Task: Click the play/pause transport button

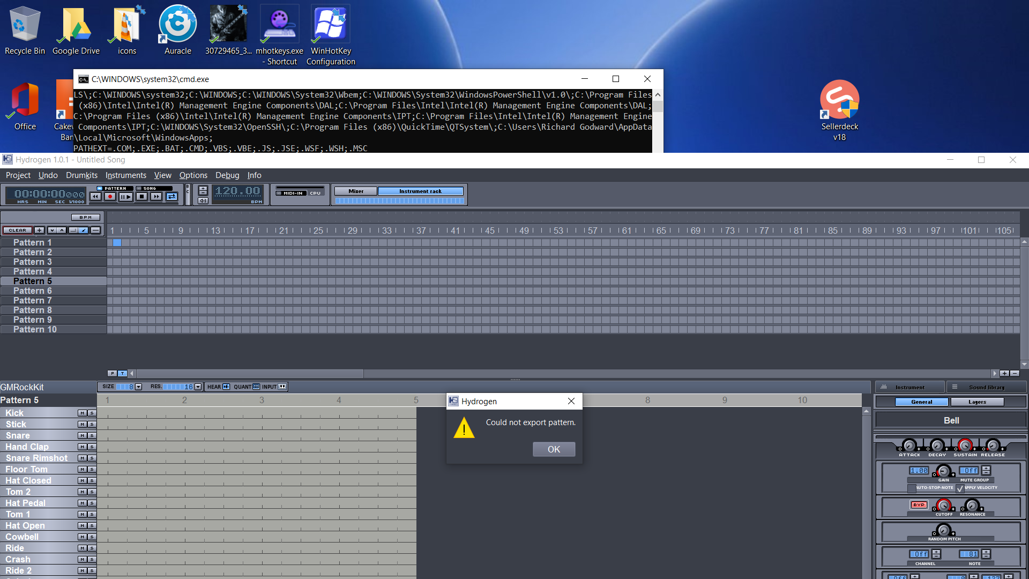Action: tap(126, 197)
